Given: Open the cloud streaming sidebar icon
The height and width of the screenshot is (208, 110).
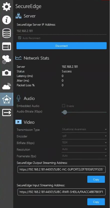Looking at the screenshot, I should tap(6, 86).
